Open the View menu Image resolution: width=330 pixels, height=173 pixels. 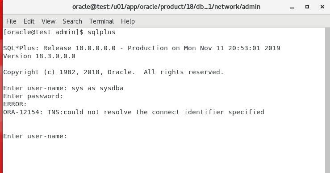click(x=48, y=21)
